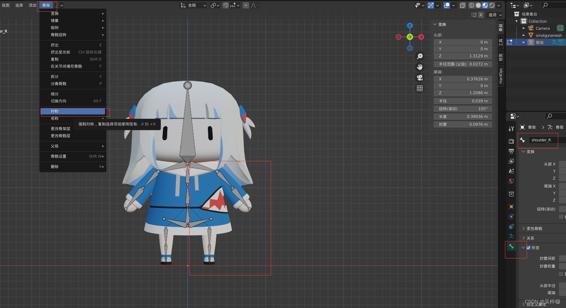Open the View Layer properties tab icon
Viewport: 566px width, 308px height.
tap(511, 161)
